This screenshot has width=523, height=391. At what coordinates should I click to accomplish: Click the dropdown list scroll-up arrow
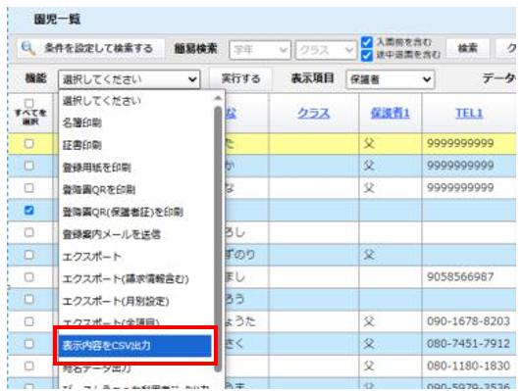point(218,98)
